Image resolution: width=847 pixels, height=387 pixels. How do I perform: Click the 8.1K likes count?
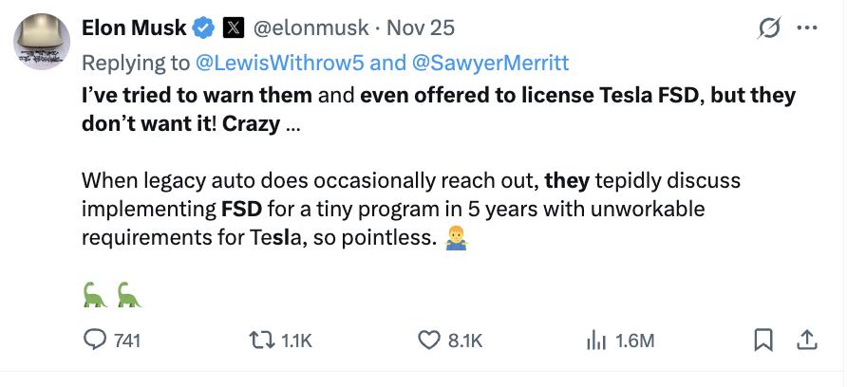[465, 341]
